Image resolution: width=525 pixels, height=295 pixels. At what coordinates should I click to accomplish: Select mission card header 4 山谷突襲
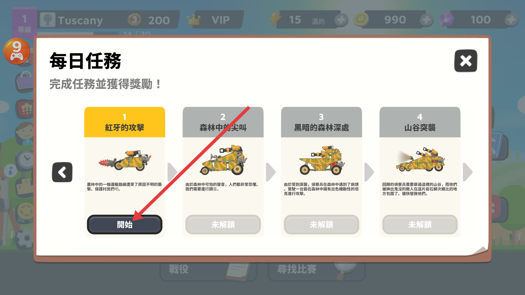click(x=420, y=122)
